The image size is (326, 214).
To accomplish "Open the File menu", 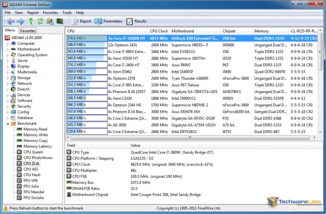I will [7, 13].
